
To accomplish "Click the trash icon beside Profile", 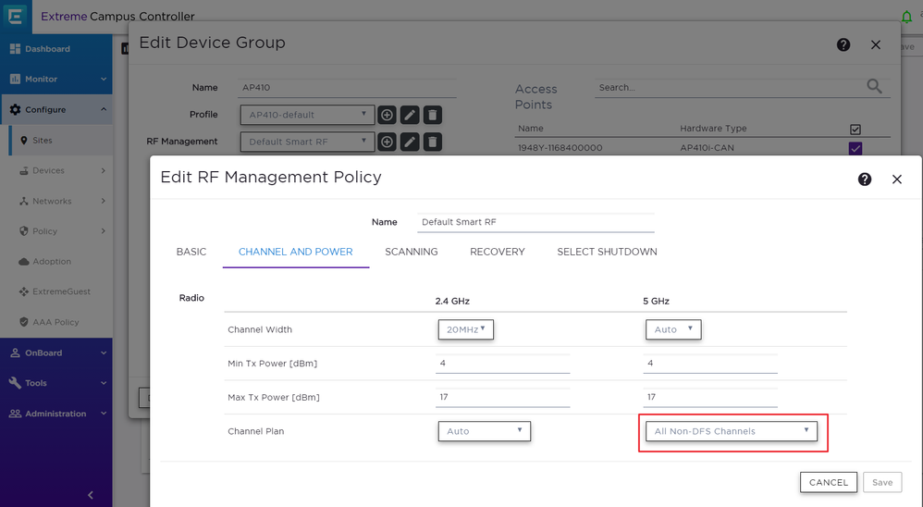I will point(432,115).
